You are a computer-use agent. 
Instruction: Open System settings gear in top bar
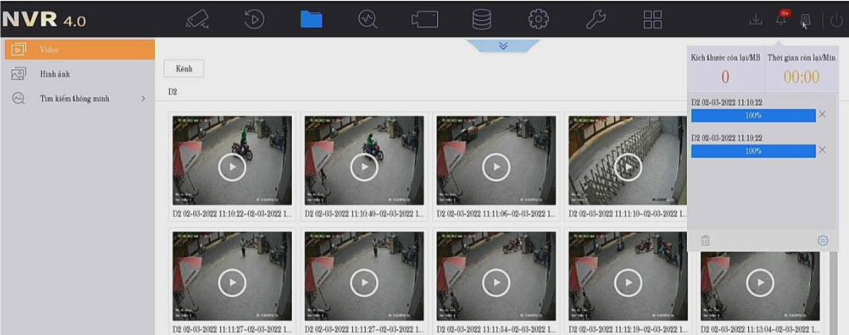click(482, 20)
